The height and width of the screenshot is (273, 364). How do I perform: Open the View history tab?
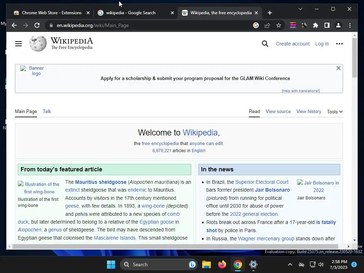point(309,111)
